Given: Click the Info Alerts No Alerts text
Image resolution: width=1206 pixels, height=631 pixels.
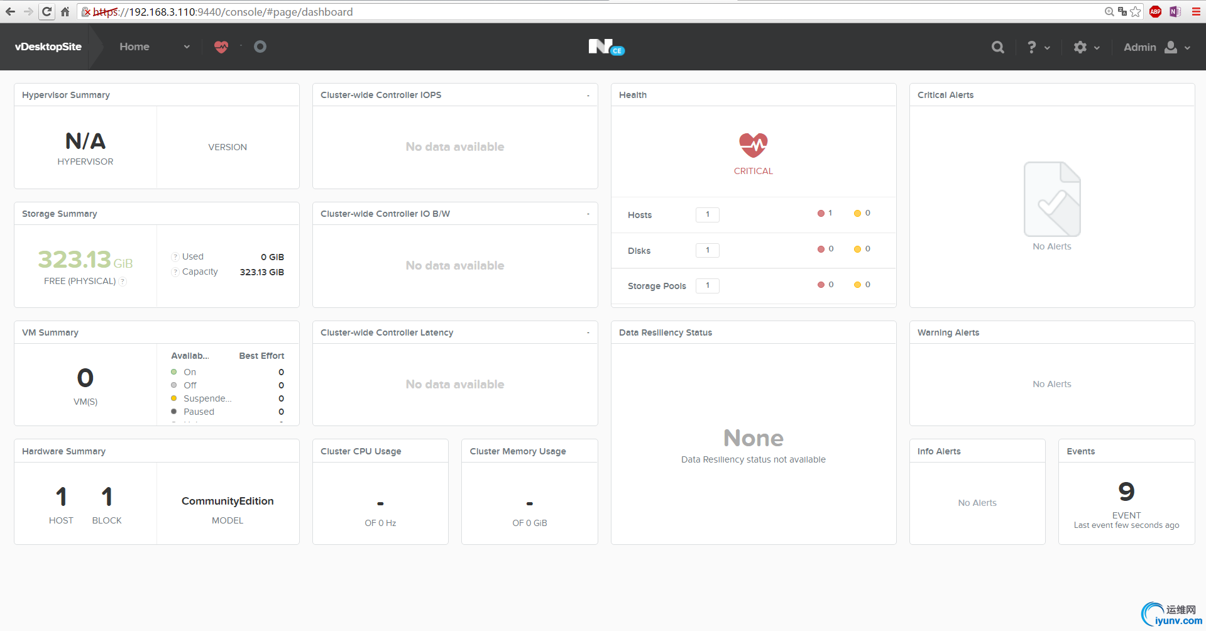Looking at the screenshot, I should (977, 503).
